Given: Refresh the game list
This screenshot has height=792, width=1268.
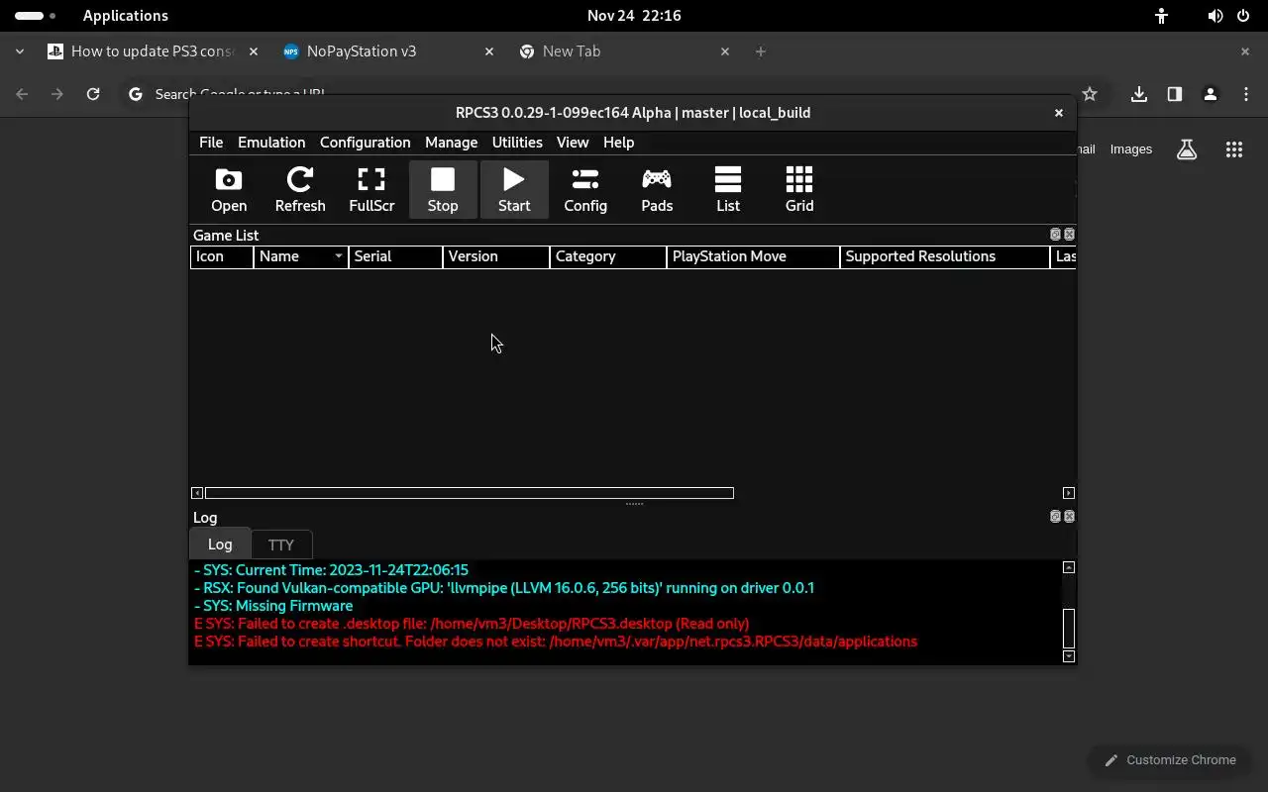Looking at the screenshot, I should 300,189.
